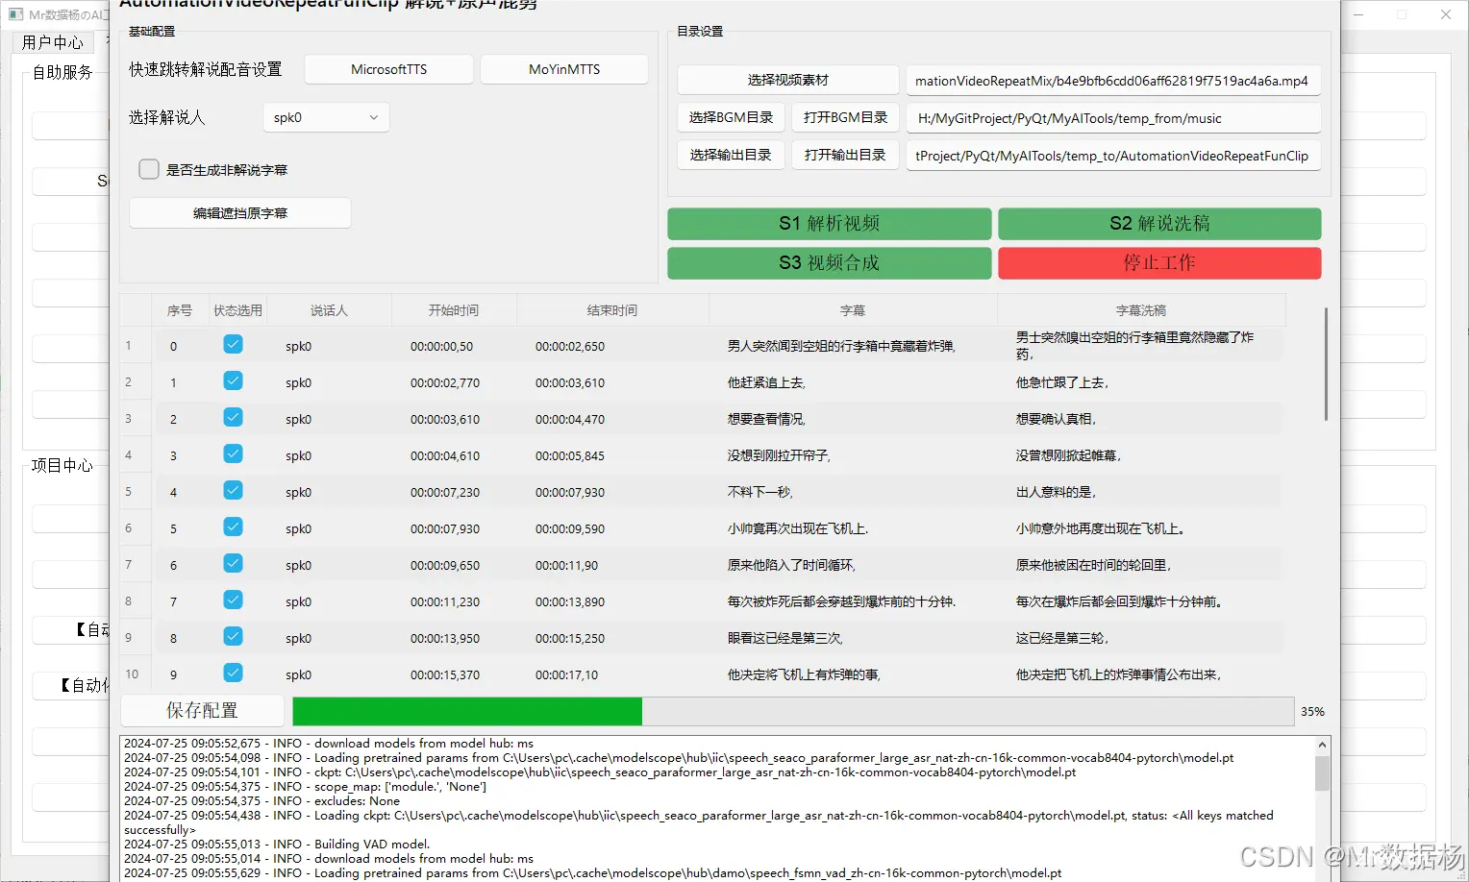Click the video file path field ending in .mp4
Image resolution: width=1469 pixels, height=882 pixels.
pyautogui.click(x=1113, y=81)
